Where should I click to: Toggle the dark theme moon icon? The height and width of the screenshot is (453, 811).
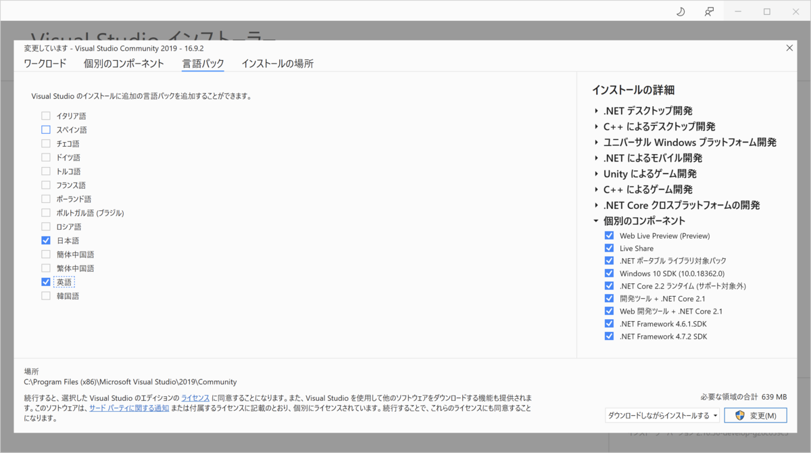(680, 11)
